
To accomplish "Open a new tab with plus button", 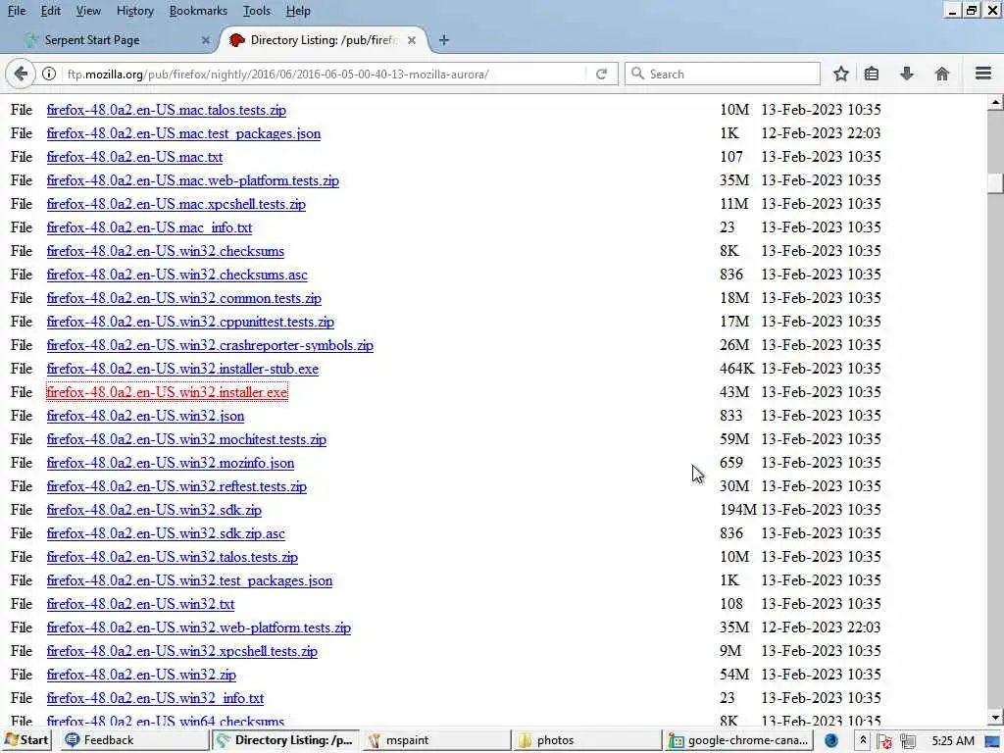I will pyautogui.click(x=444, y=40).
